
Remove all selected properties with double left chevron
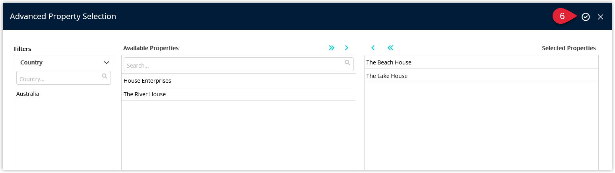(390, 48)
